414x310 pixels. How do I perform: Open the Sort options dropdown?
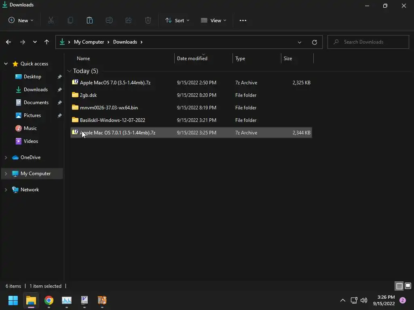point(177,20)
